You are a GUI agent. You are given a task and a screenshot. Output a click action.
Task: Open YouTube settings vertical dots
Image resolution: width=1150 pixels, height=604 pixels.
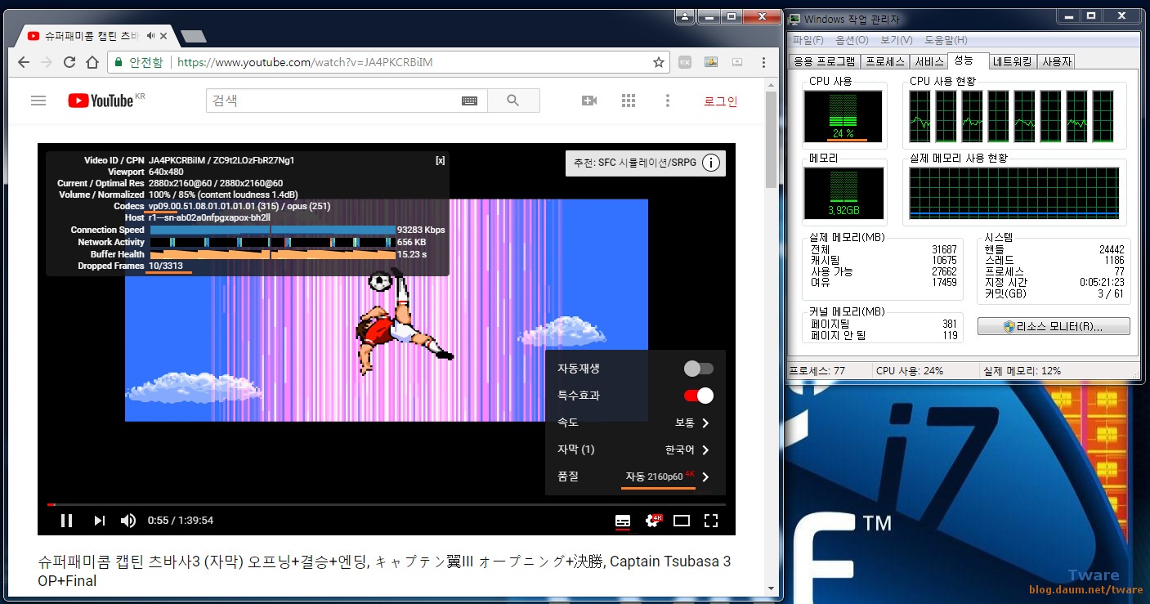[668, 101]
